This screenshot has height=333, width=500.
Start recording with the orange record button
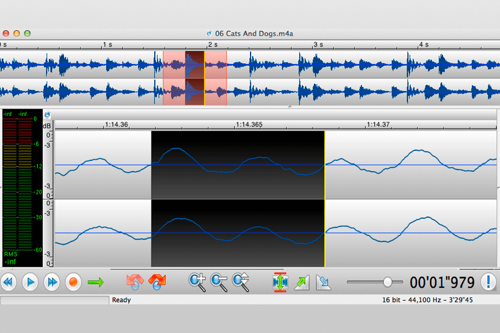click(x=73, y=282)
